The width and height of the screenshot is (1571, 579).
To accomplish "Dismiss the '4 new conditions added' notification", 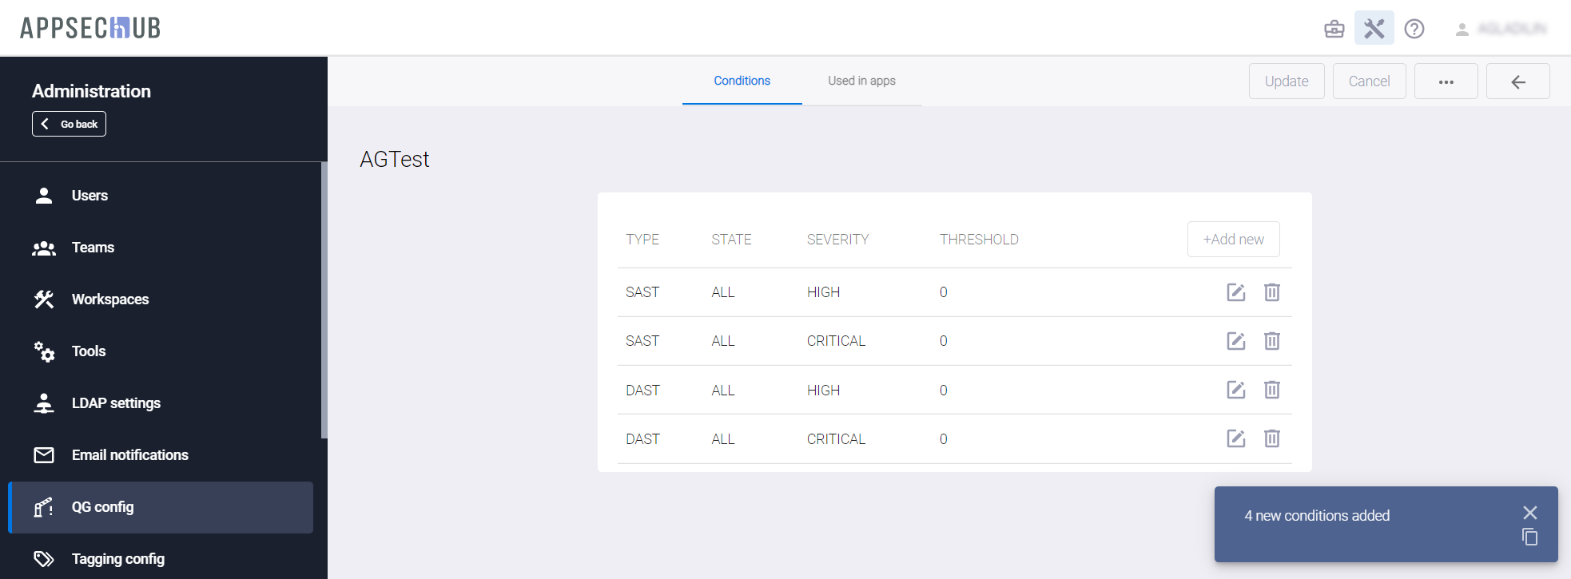I will point(1529,513).
